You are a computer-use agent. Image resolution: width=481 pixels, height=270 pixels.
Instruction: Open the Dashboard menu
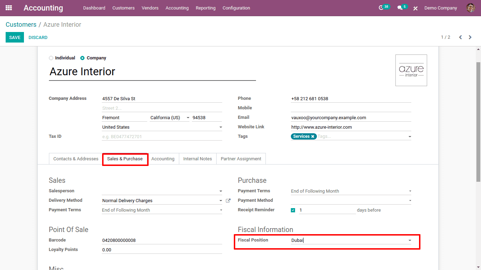click(x=94, y=8)
